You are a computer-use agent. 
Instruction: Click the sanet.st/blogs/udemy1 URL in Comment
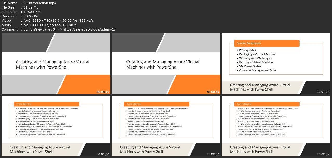click(x=89, y=29)
